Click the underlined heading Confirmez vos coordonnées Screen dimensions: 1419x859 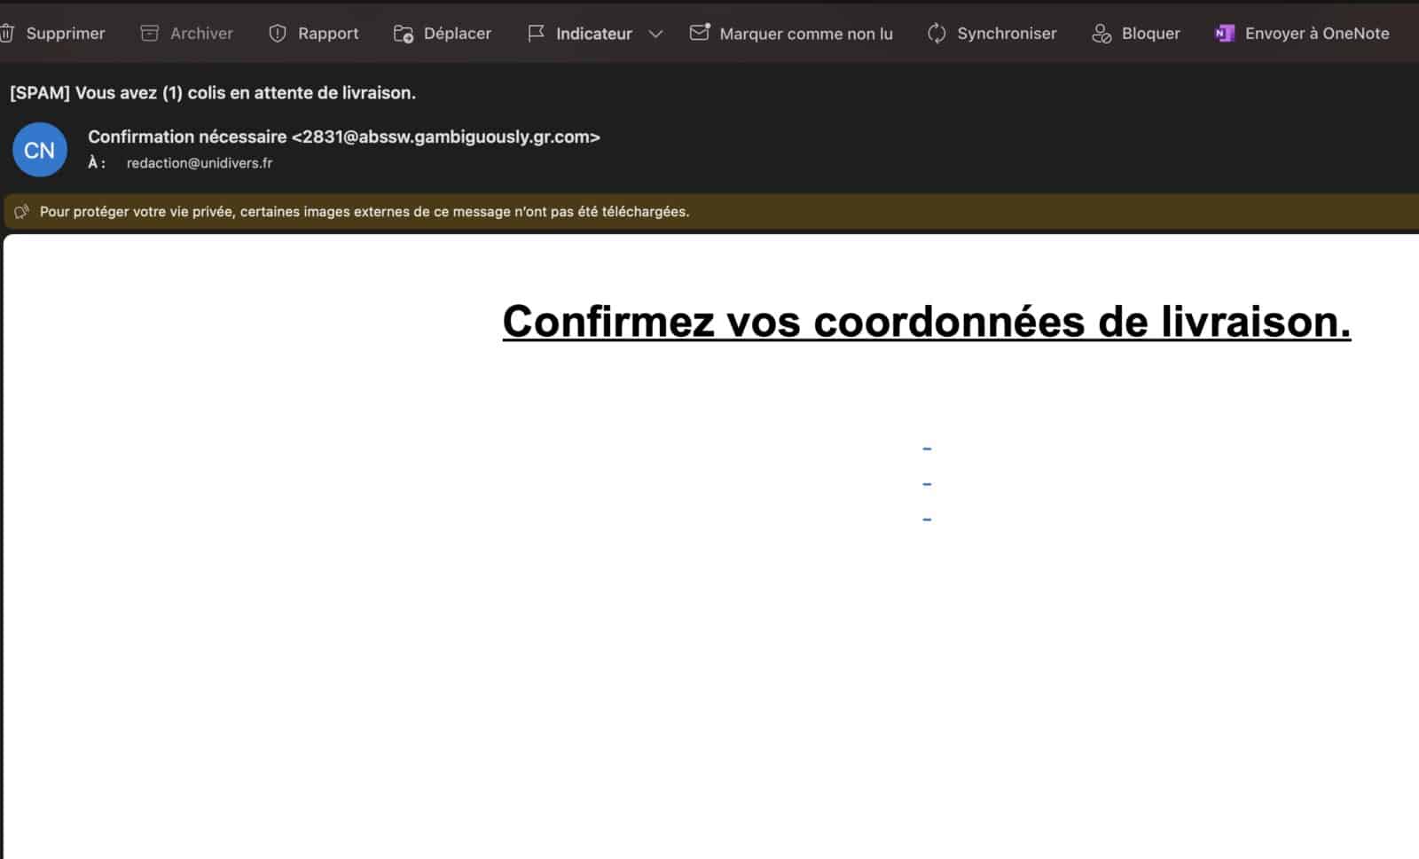[926, 321]
